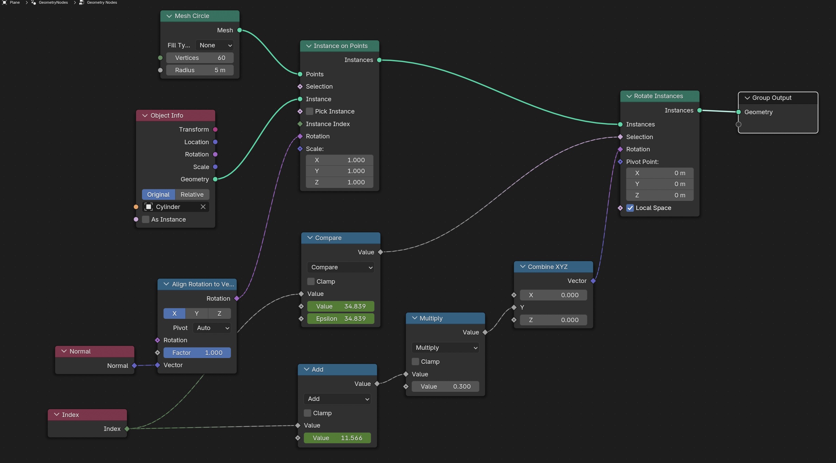The image size is (836, 463).
Task: Click the Factor 1.000 slider
Action: 197,353
